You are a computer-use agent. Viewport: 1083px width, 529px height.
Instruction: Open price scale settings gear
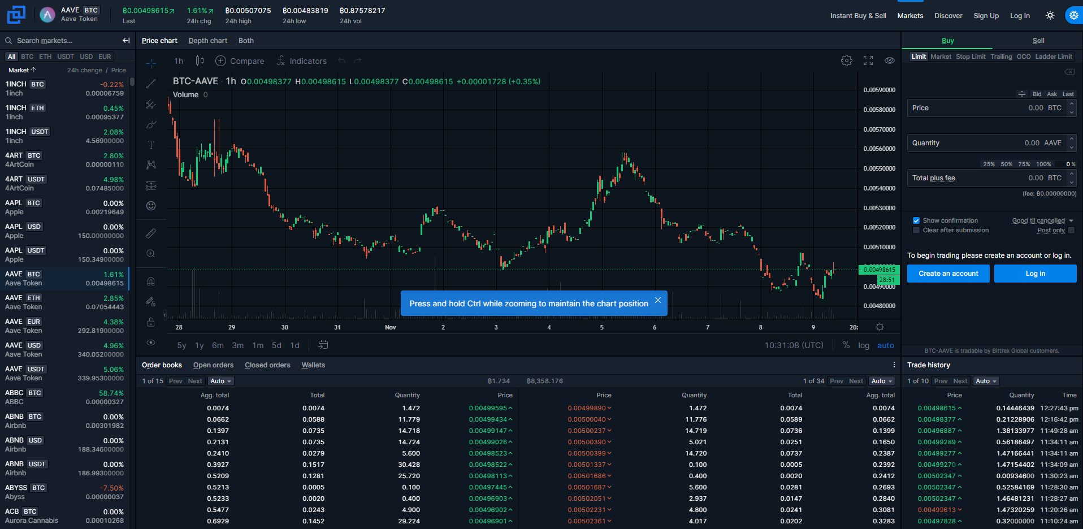(880, 327)
